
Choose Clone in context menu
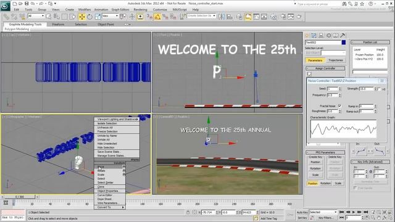(x=110, y=187)
